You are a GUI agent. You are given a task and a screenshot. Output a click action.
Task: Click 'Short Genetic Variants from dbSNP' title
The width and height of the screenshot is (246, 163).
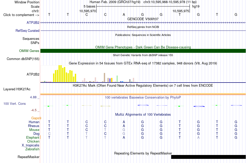143,55
